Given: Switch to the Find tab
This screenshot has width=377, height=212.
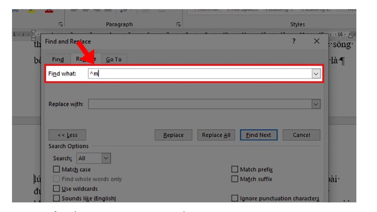Looking at the screenshot, I should [x=58, y=59].
